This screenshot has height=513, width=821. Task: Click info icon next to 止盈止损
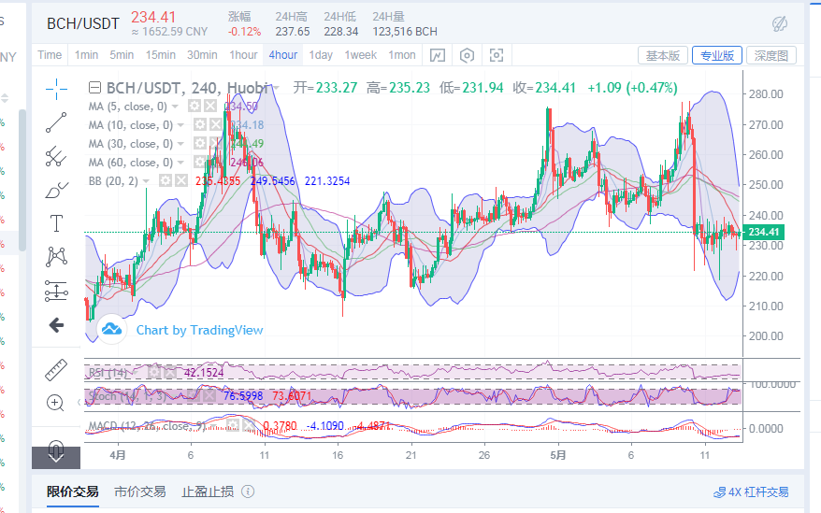pos(248,492)
